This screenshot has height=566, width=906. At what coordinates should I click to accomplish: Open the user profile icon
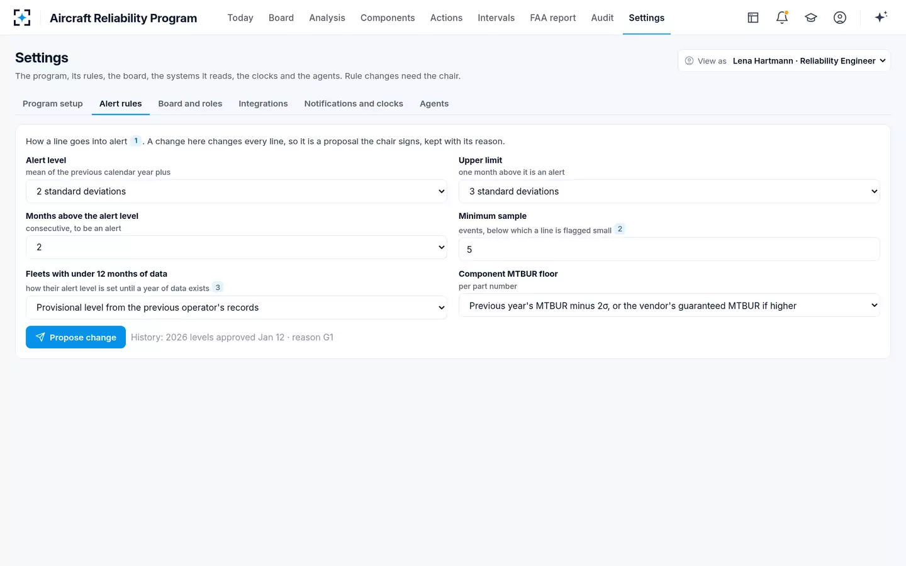840,18
